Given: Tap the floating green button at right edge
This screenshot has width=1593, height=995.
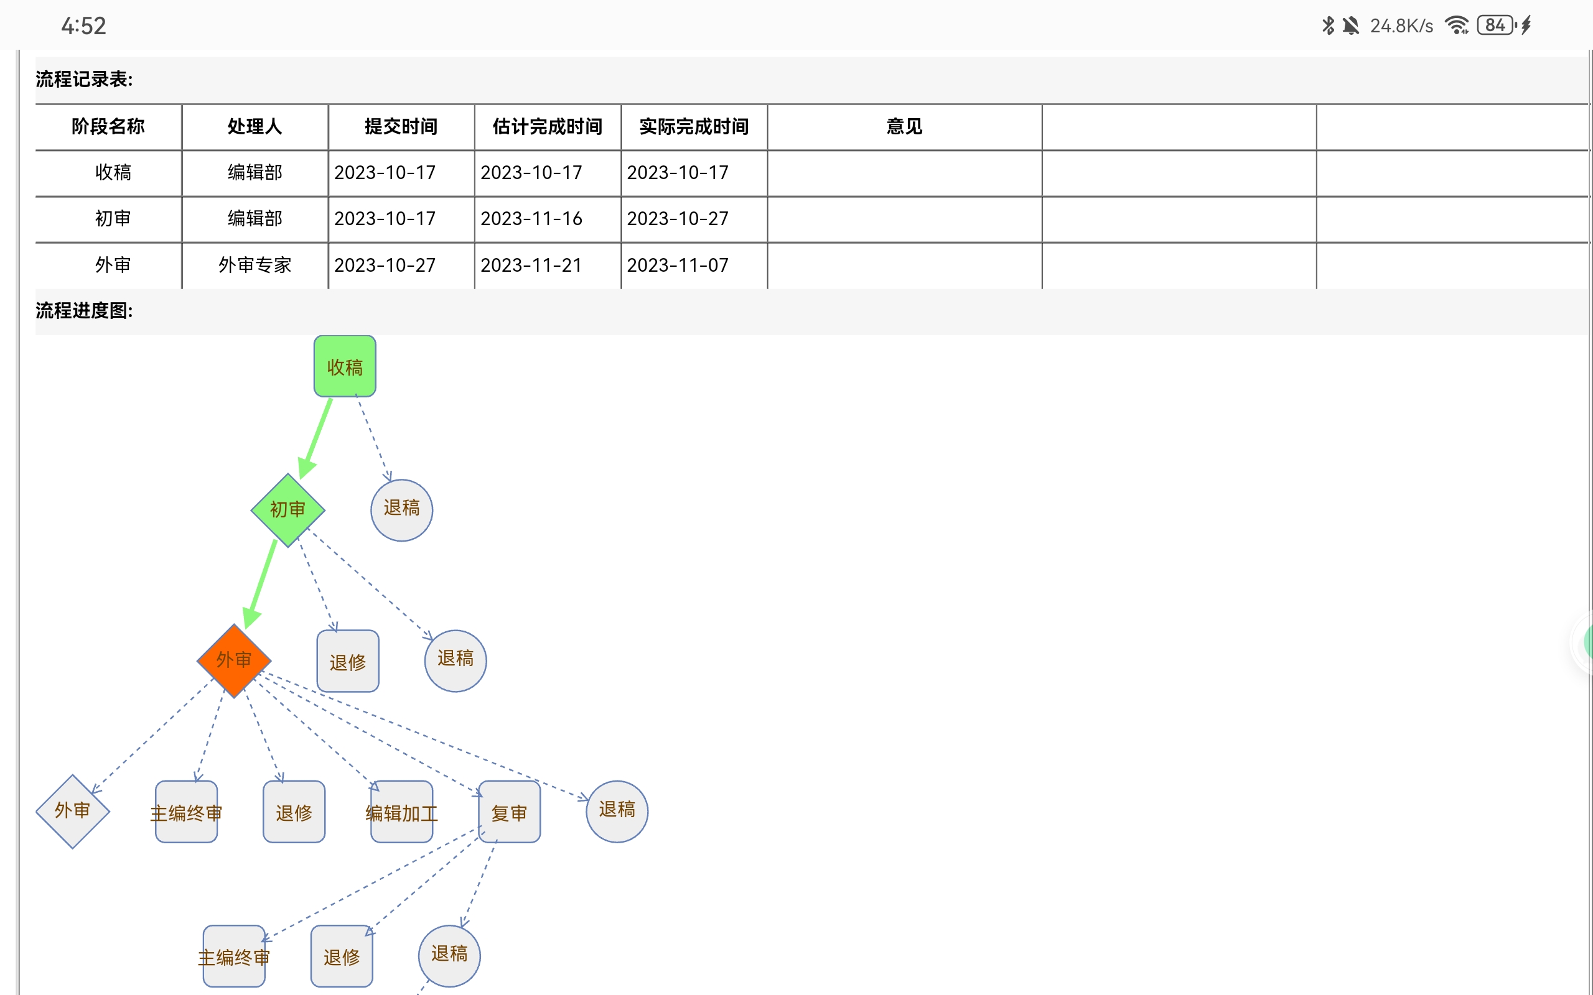Looking at the screenshot, I should tap(1587, 642).
